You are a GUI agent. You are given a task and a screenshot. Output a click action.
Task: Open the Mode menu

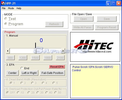[x=11, y=8]
